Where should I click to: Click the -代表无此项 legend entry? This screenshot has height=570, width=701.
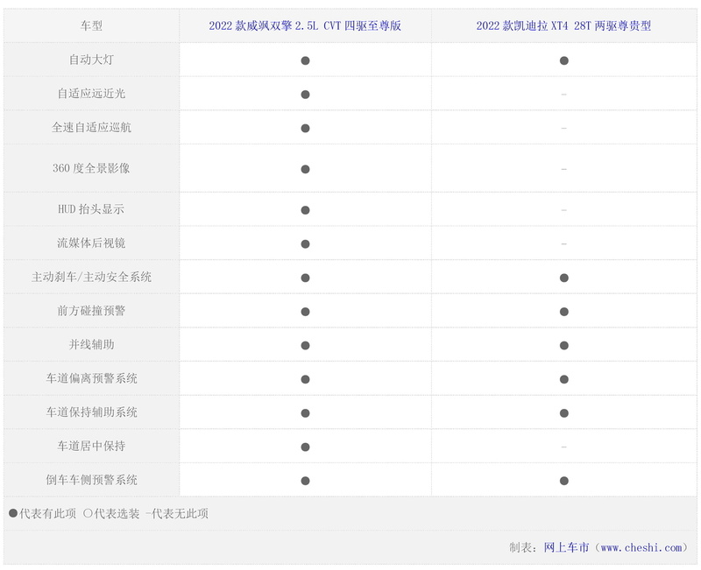tap(177, 514)
